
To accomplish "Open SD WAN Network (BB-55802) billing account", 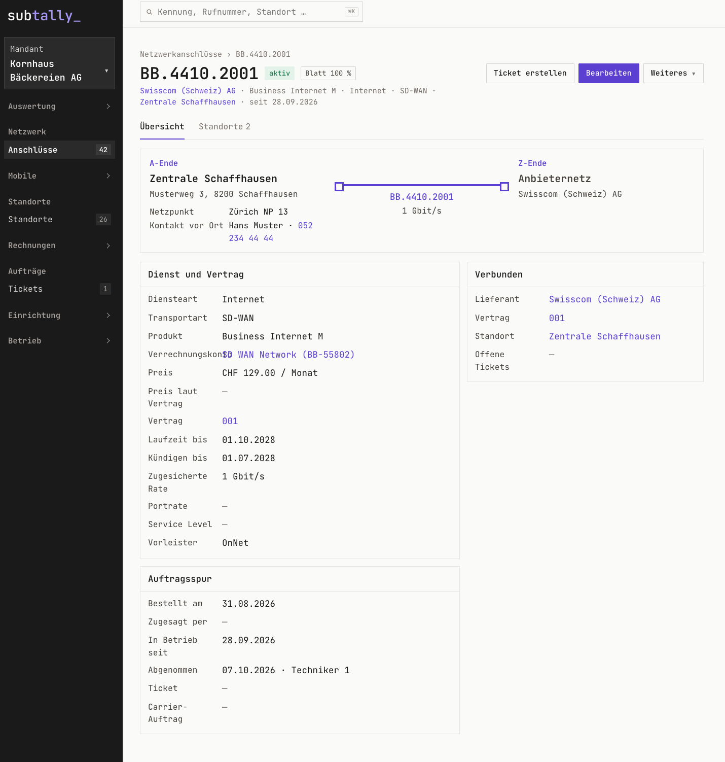I will click(288, 355).
